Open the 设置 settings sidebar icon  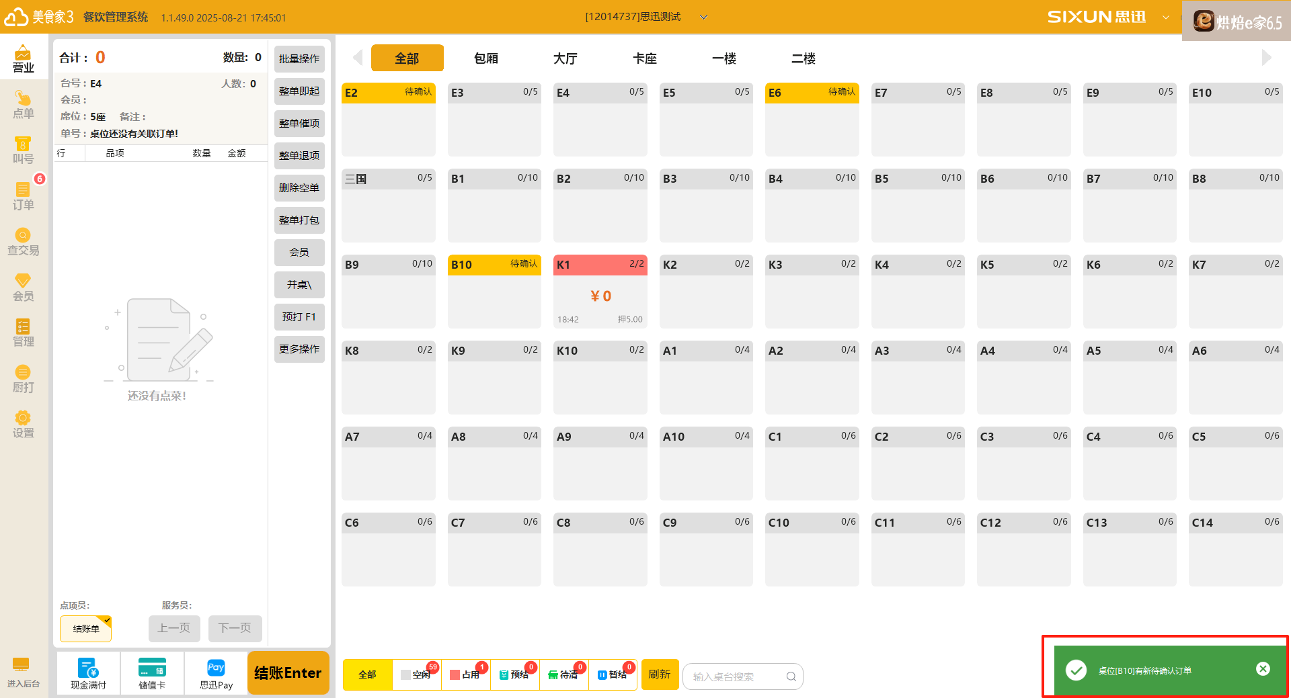pyautogui.click(x=23, y=424)
